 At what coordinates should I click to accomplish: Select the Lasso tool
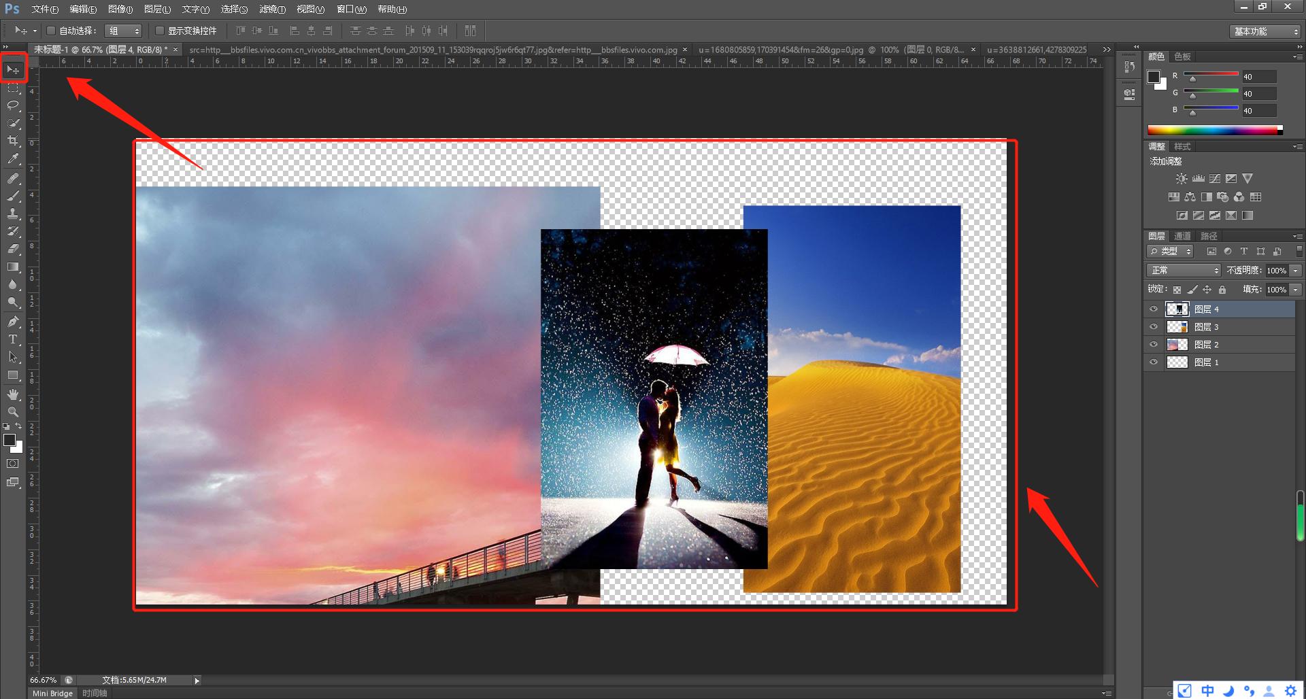click(13, 105)
